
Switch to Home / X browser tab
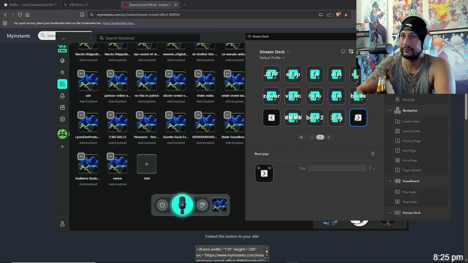90,5
